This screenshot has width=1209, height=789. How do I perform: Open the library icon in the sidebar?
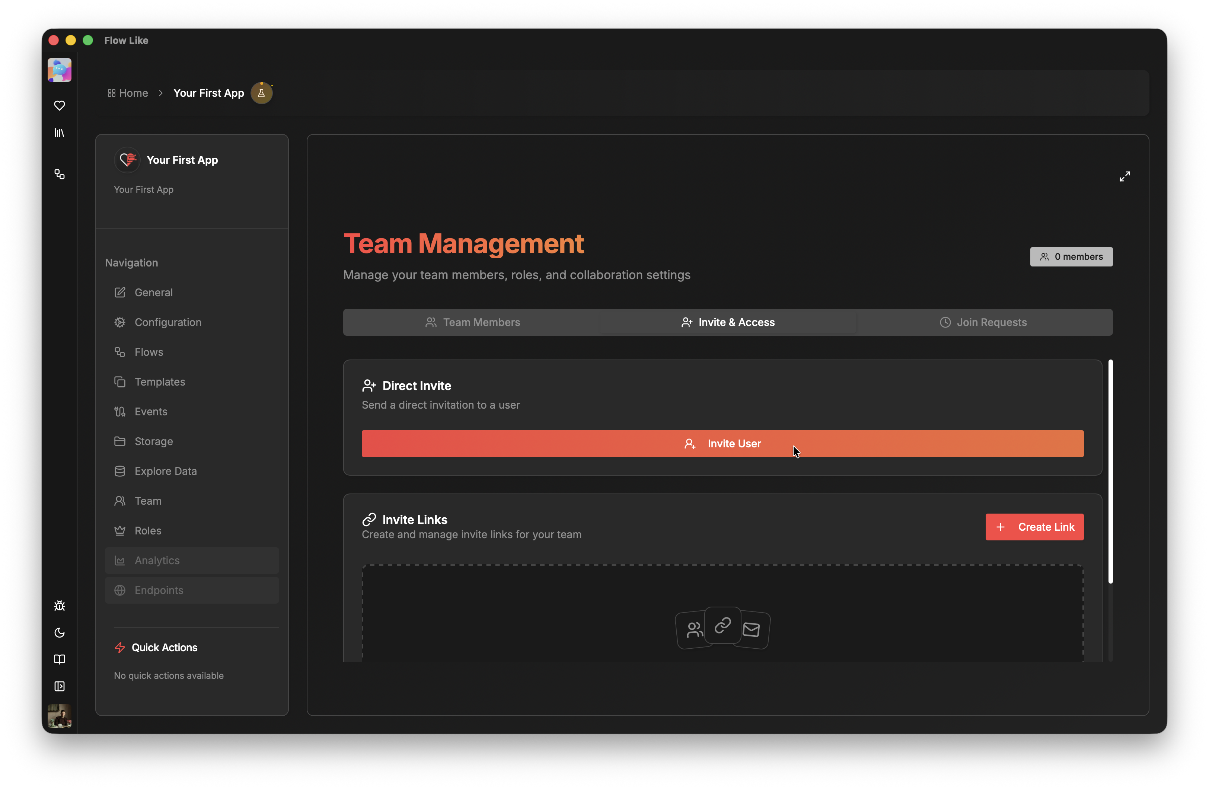60,133
